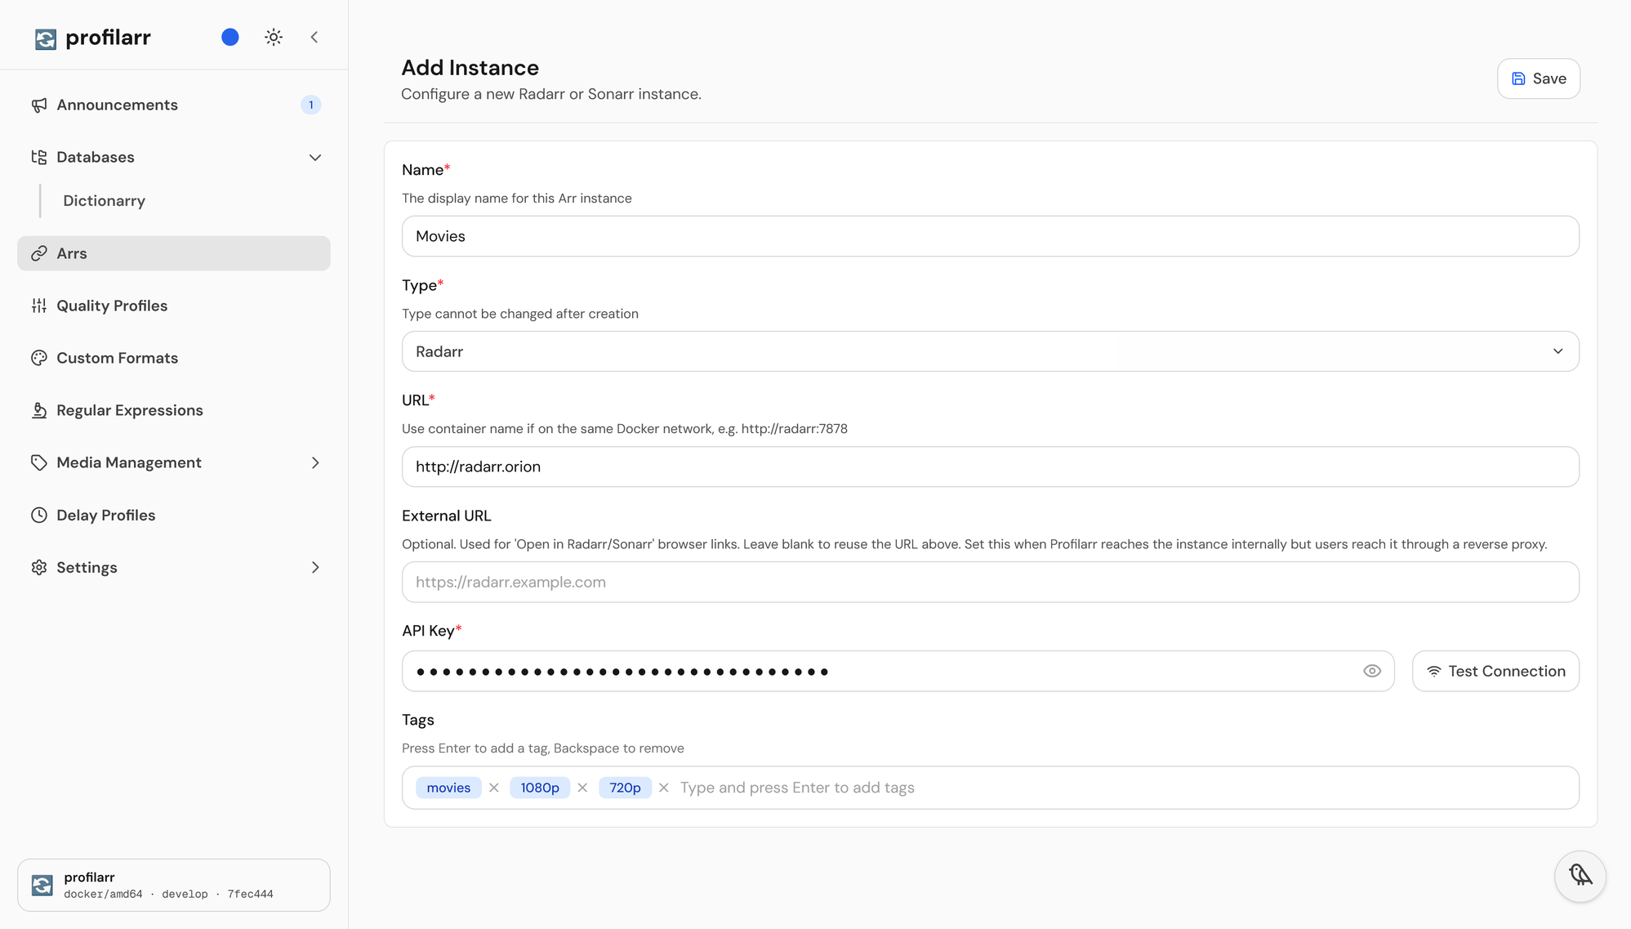This screenshot has width=1631, height=929.
Task: Click the URL input field
Action: 990,467
